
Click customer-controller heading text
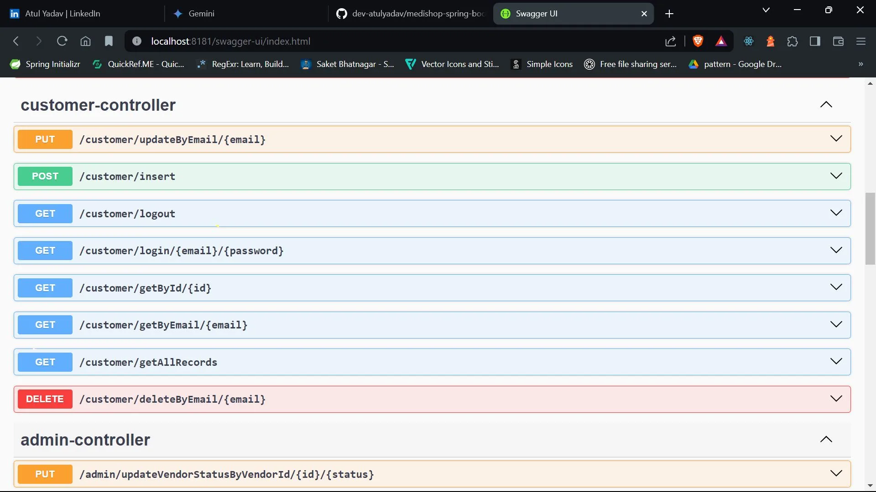tap(98, 105)
